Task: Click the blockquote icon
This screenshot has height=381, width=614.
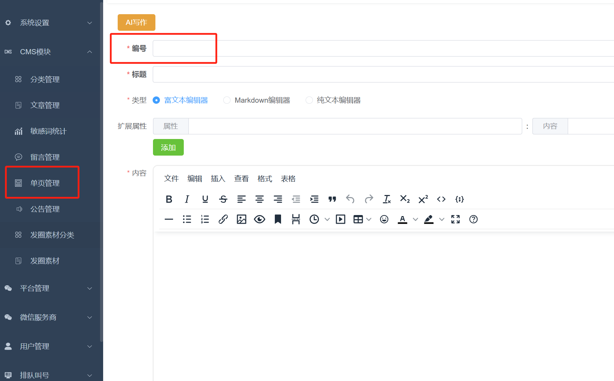Action: tap(332, 199)
